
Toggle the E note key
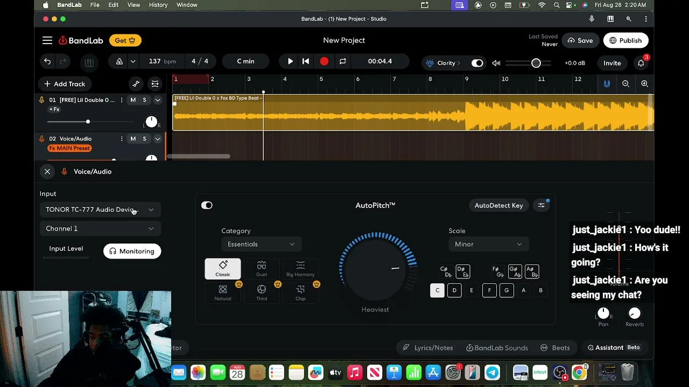click(472, 290)
